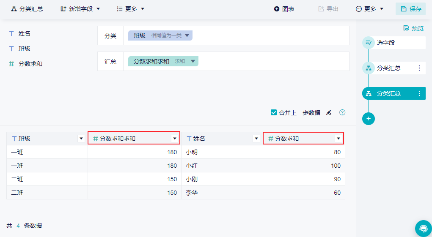The width and height of the screenshot is (432, 237).
Task: Open the 班级 category grouping dropdown
Action: 187,35
